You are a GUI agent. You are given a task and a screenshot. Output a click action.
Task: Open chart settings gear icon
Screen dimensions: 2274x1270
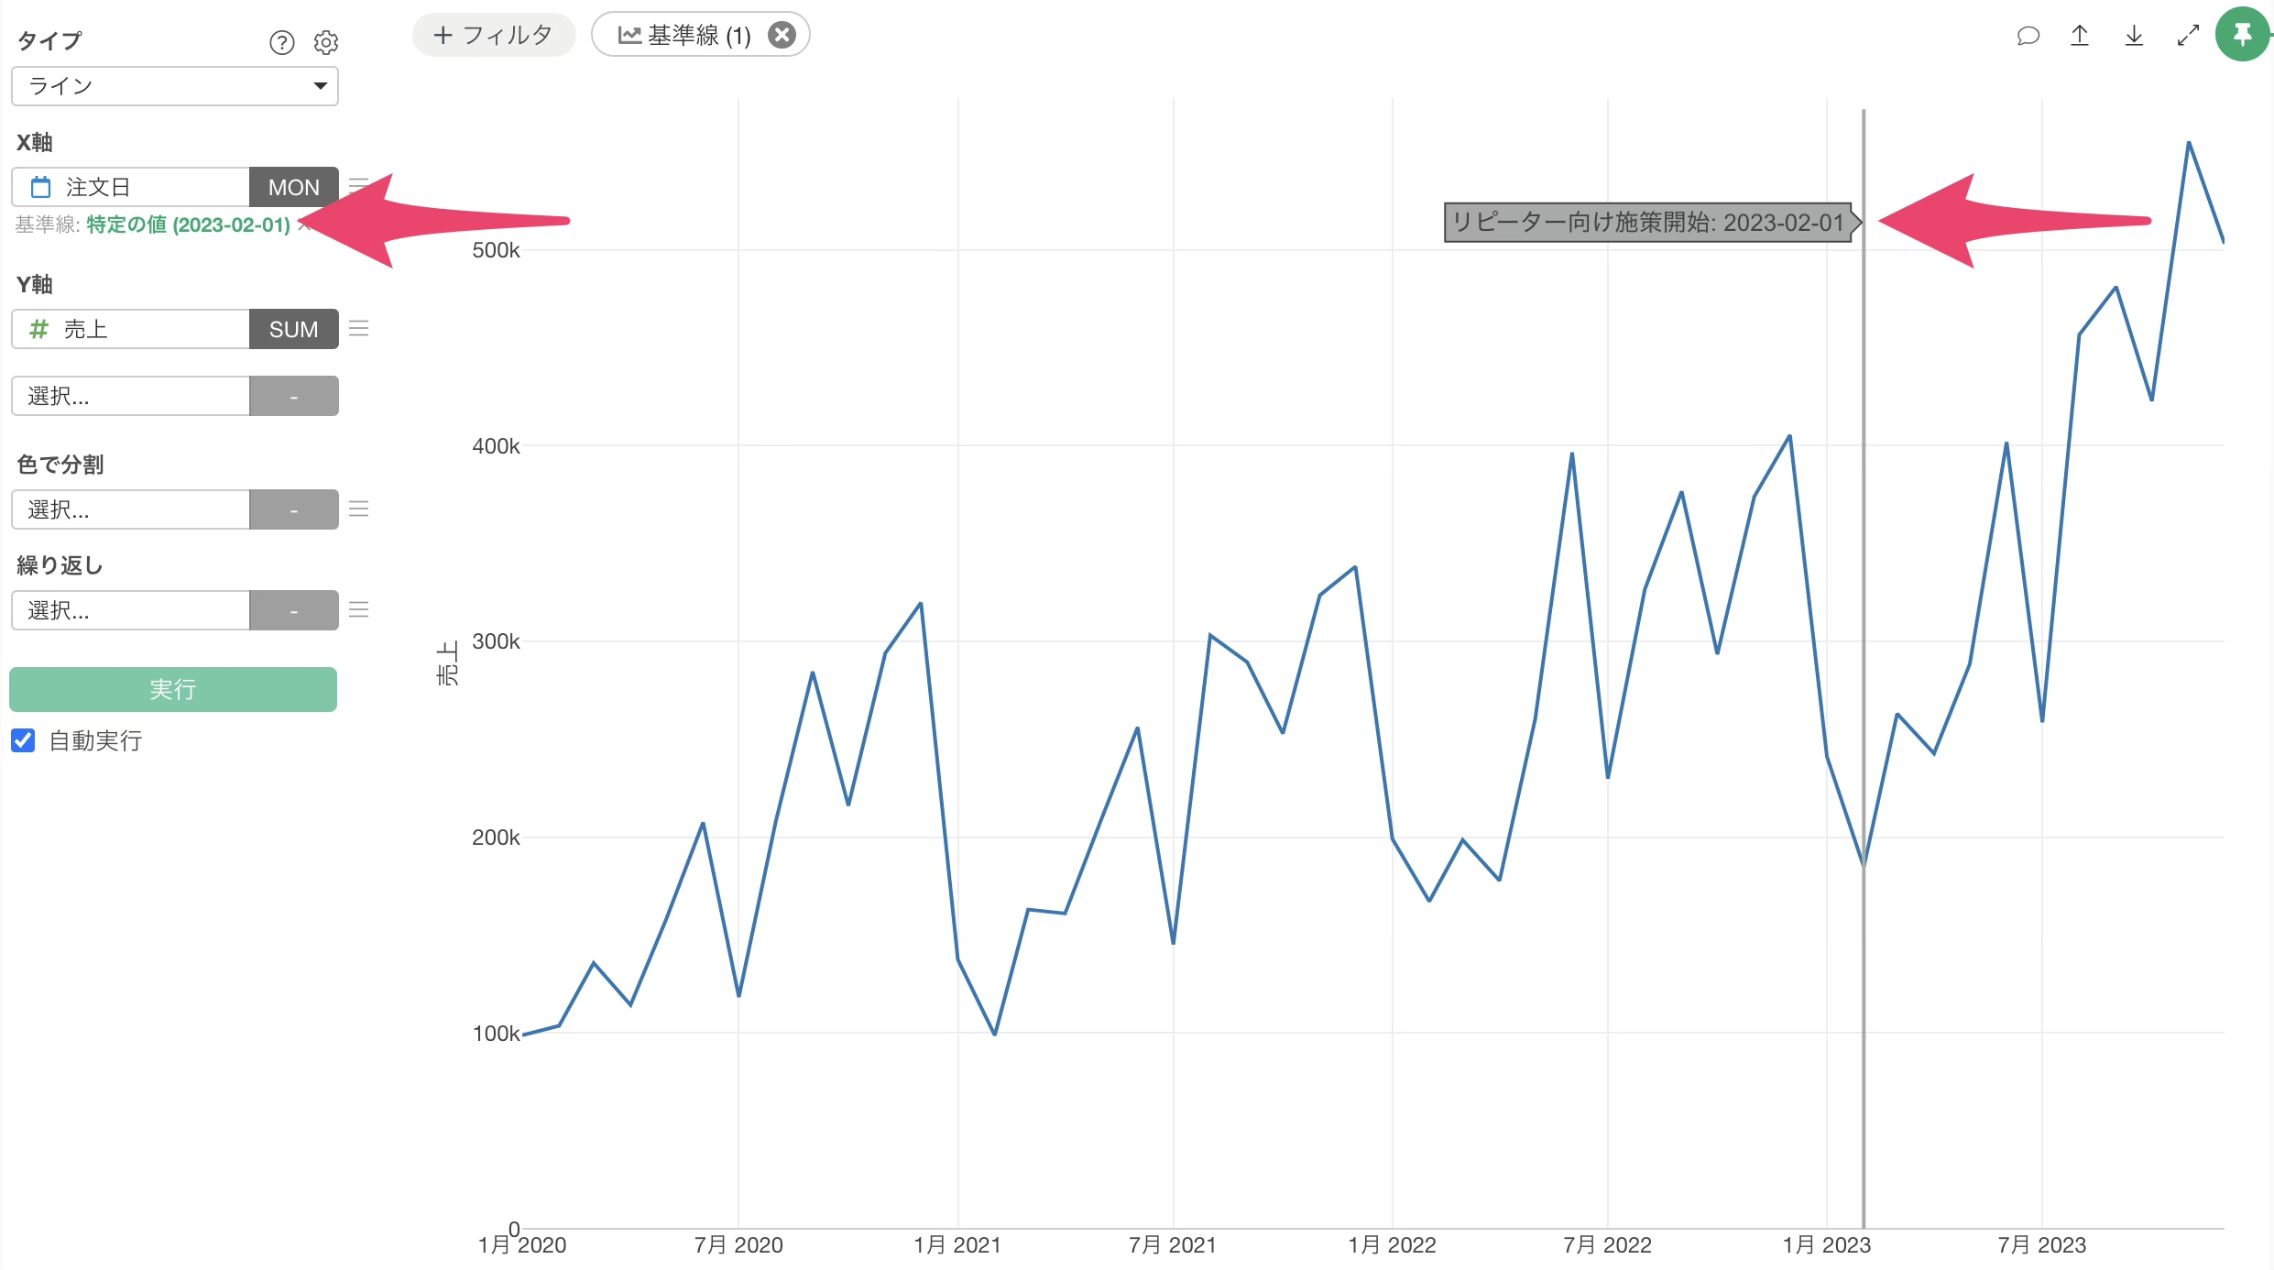click(x=326, y=42)
